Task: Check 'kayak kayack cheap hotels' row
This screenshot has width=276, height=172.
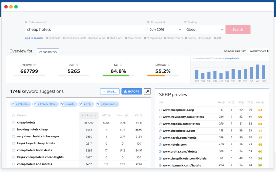Action: point(13,143)
